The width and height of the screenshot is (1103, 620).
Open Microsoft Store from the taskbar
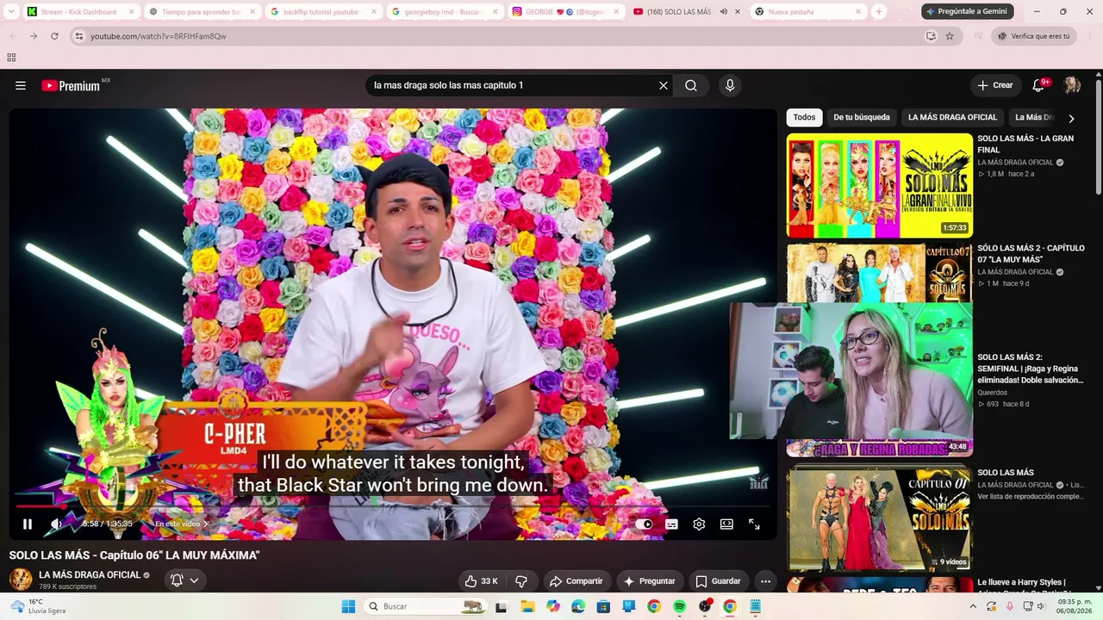(603, 606)
